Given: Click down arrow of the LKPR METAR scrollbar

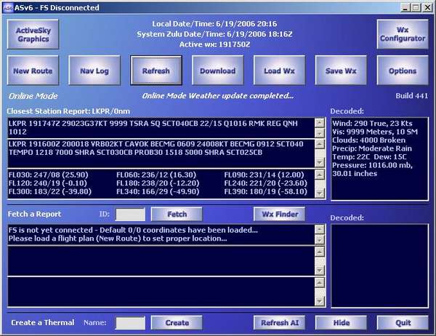Looking at the screenshot, I should (x=320, y=133).
